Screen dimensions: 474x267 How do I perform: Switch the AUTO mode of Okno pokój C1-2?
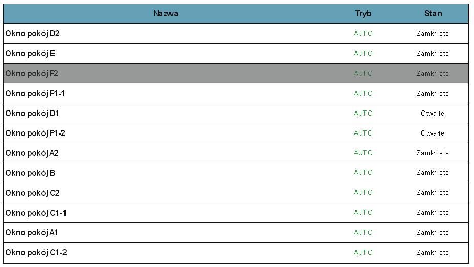(x=363, y=253)
